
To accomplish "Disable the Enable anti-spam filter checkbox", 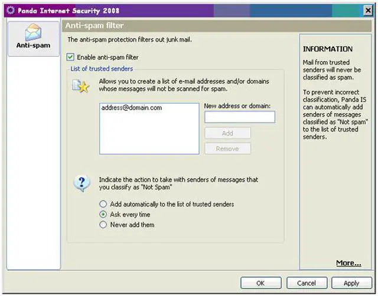I will tap(71, 57).
